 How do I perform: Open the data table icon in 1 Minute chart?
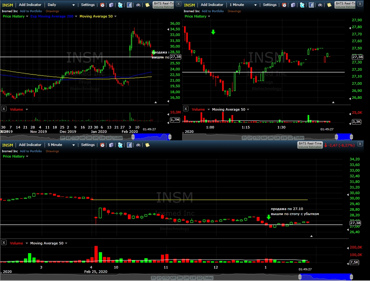pyautogui.click(x=293, y=5)
